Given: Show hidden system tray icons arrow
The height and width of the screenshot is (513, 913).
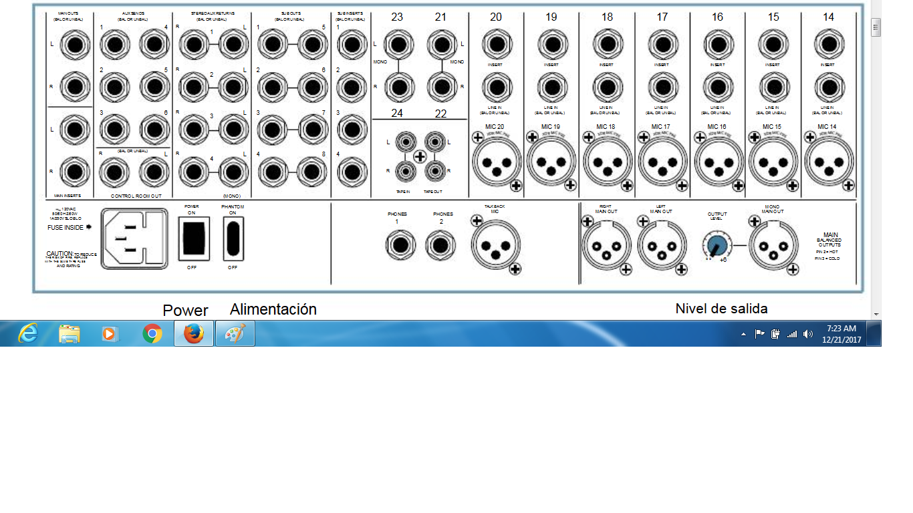Looking at the screenshot, I should pyautogui.click(x=744, y=334).
